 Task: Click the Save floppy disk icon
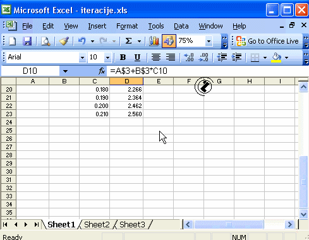coord(27,41)
